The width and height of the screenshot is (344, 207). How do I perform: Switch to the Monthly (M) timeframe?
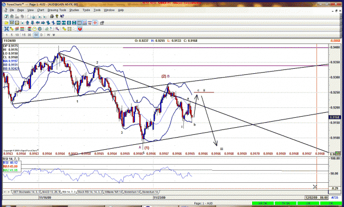(x=53, y=35)
